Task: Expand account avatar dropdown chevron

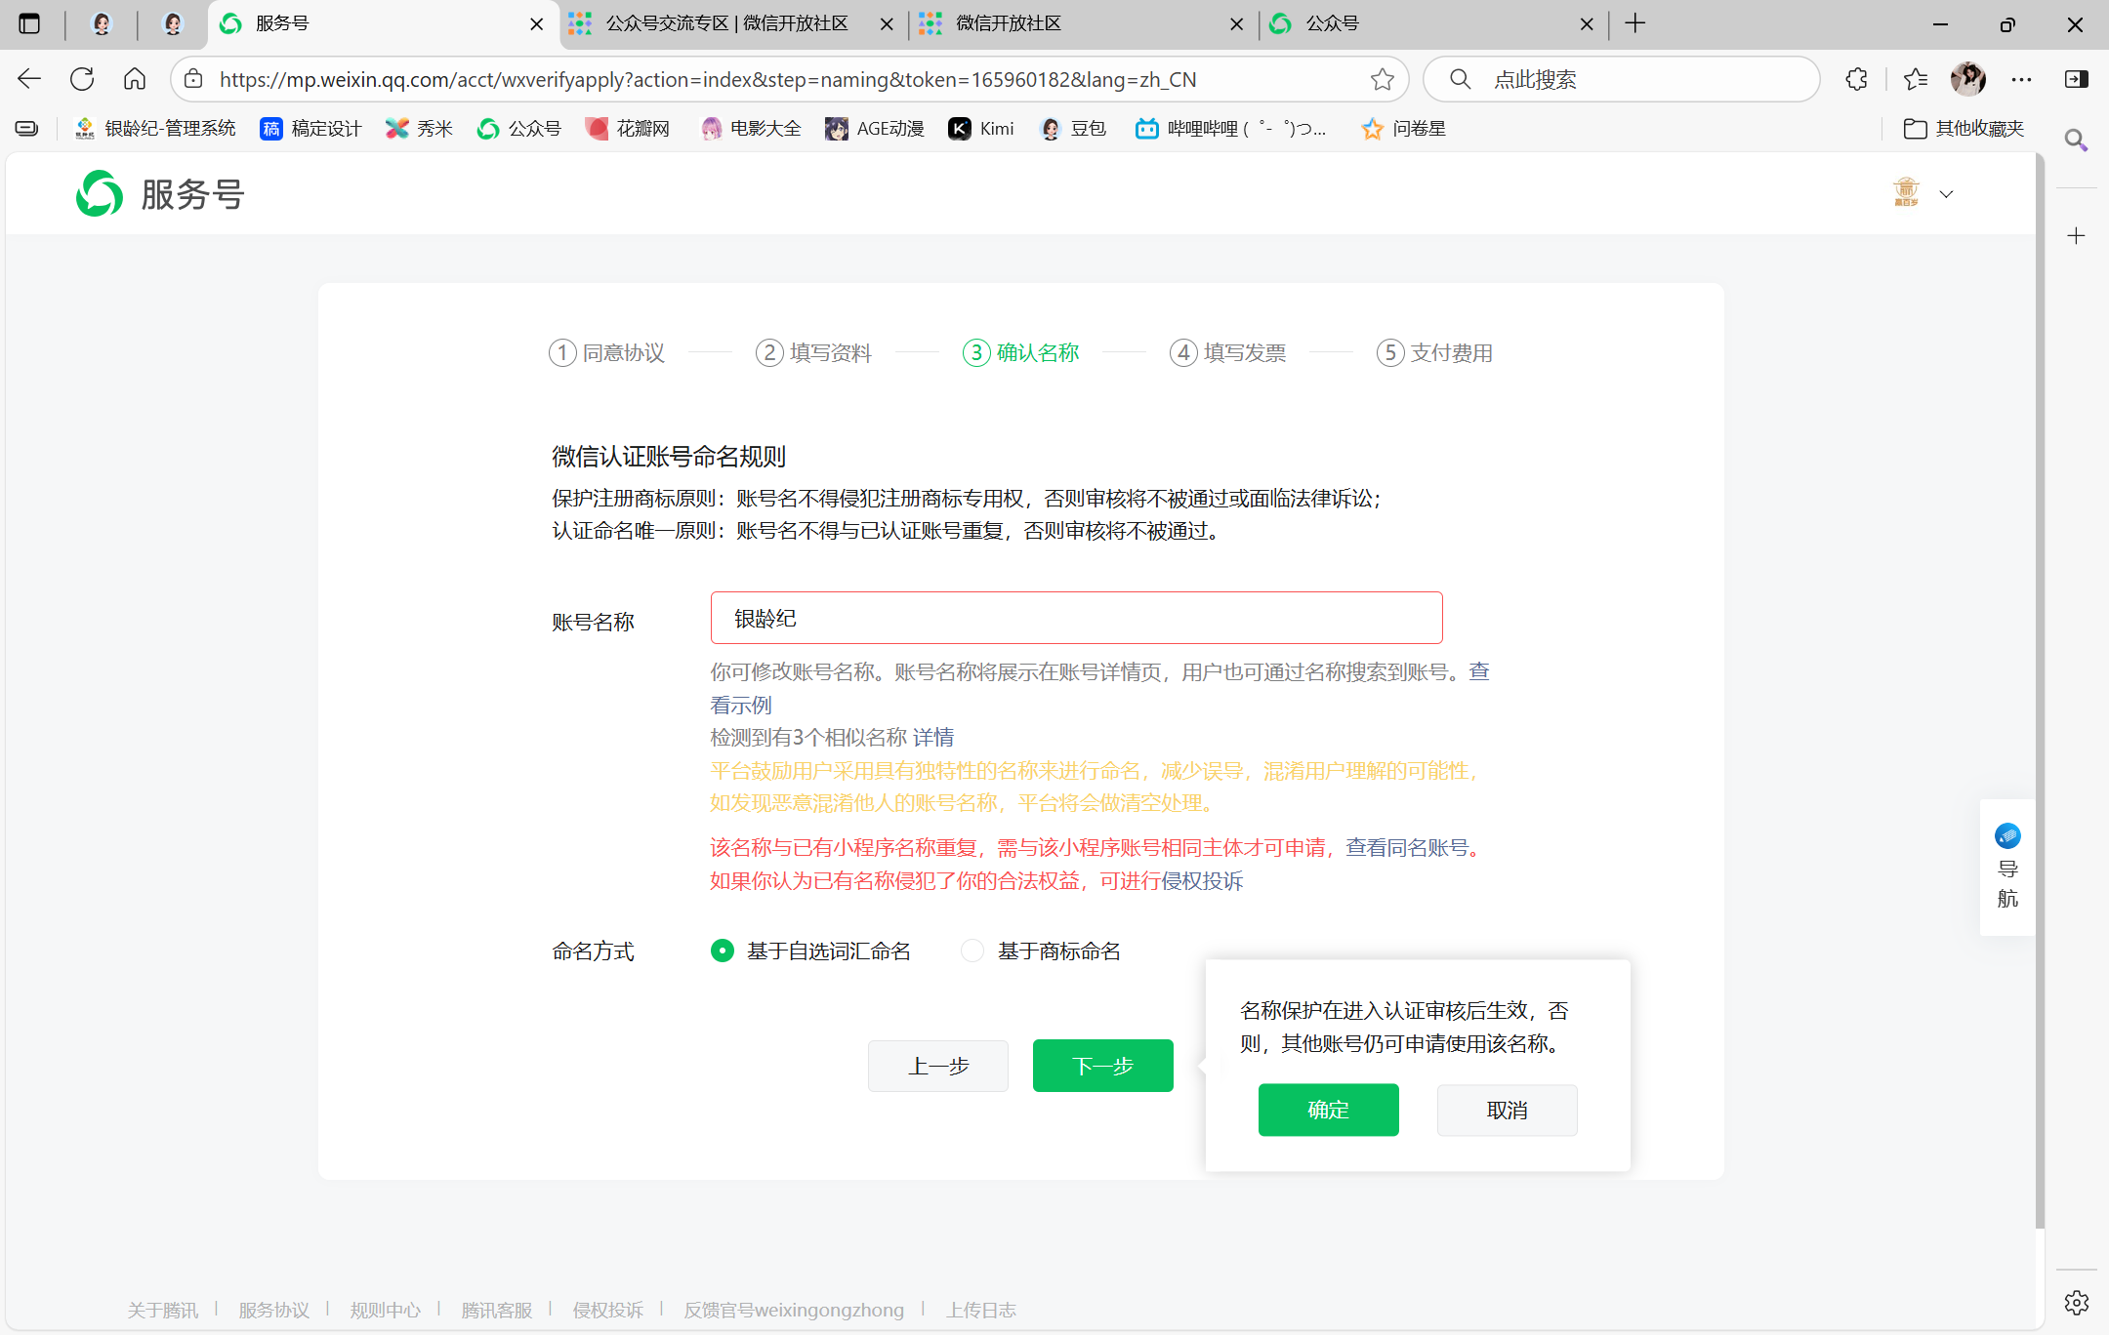Action: 1946,194
